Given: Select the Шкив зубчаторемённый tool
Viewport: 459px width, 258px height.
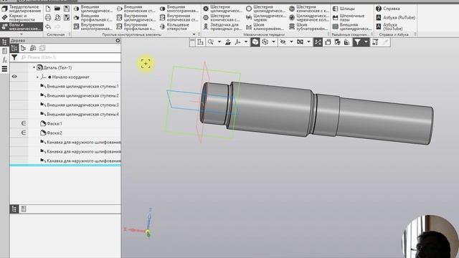Looking at the screenshot, I should point(309,27).
